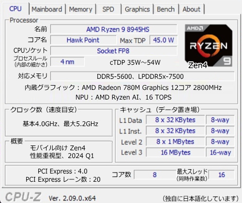Image resolution: width=242 pixels, height=203 pixels.
Task: Open the Memory tab
Action: click(81, 9)
